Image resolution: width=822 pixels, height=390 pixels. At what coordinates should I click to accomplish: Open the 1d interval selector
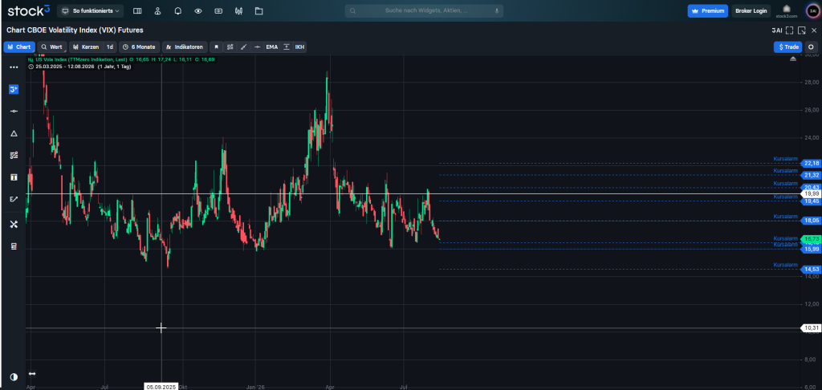pyautogui.click(x=109, y=47)
